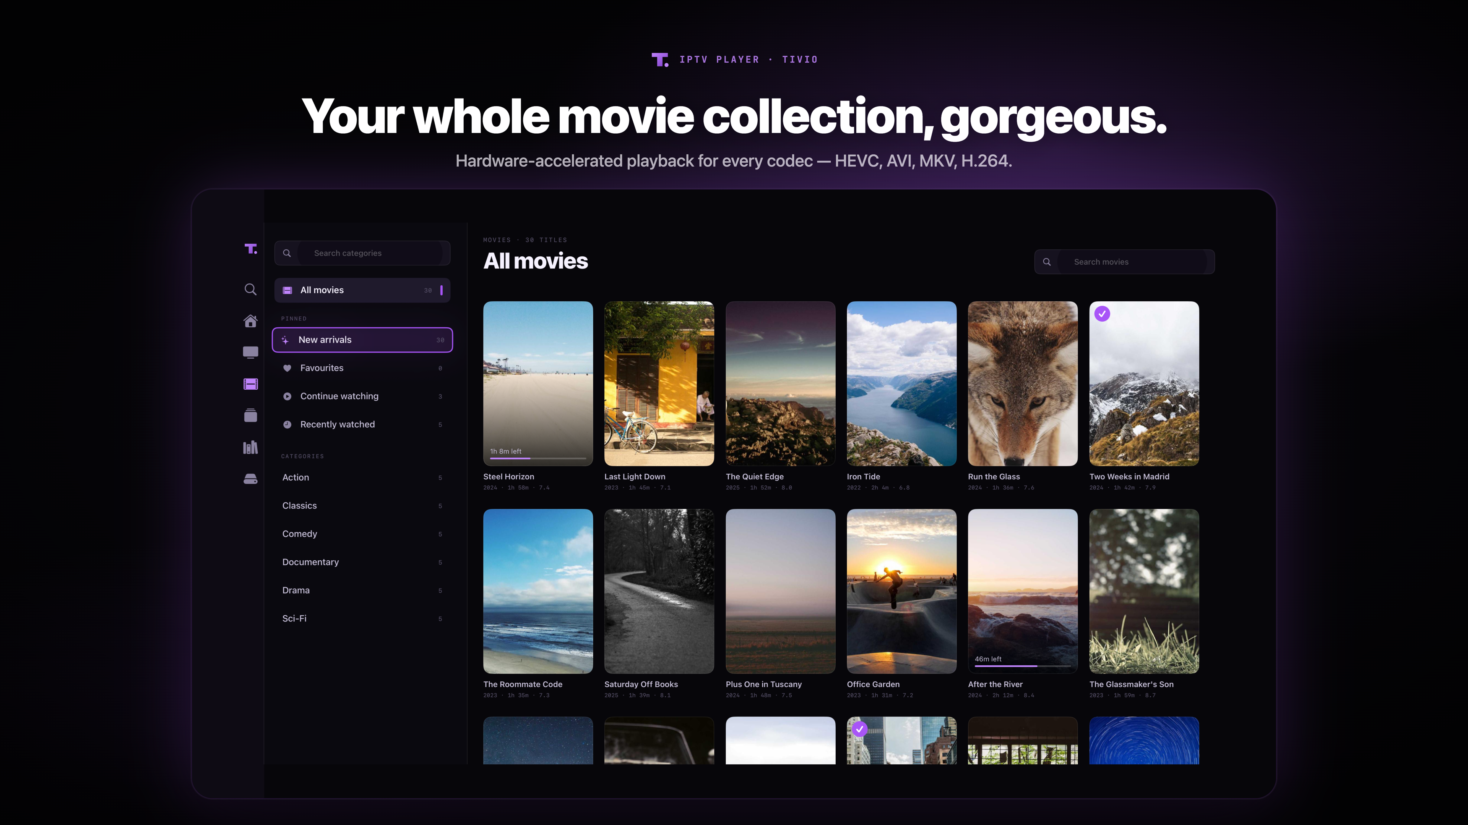
Task: Select the Documentary category
Action: 362,562
